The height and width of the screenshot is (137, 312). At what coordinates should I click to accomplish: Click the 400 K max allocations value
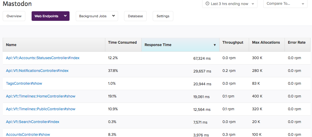point(257,96)
